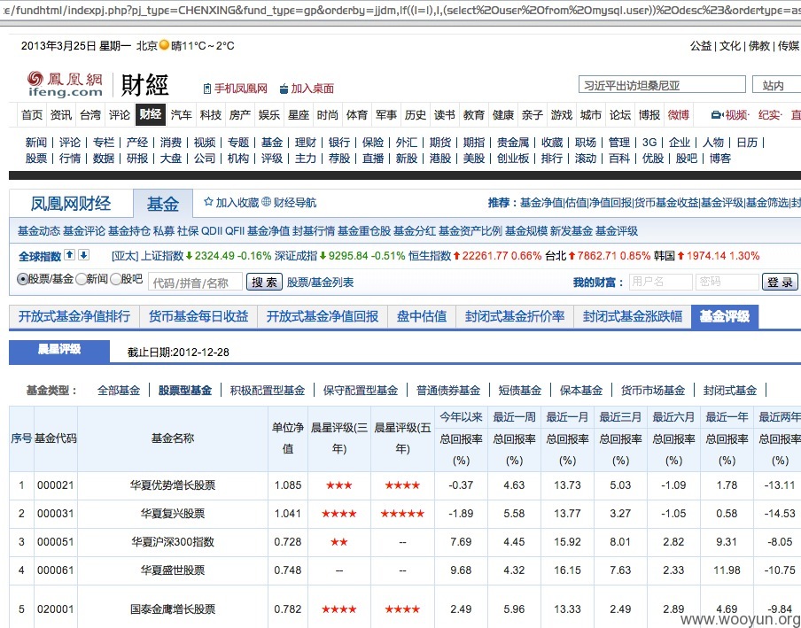The height and width of the screenshot is (628, 801).
Task: Focus the 用户名 input field
Action: (x=660, y=282)
